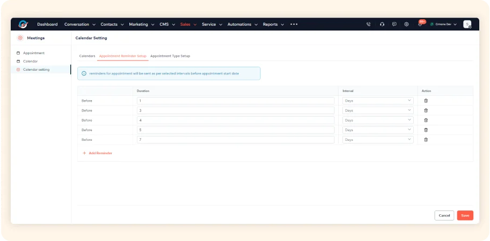This screenshot has height=241, width=490.
Task: Delete the reminder with duration 7
Action: pos(426,140)
